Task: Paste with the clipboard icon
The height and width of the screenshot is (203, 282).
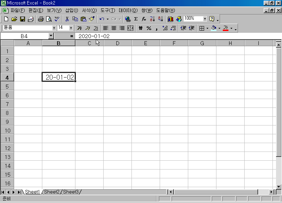Action: 84,19
